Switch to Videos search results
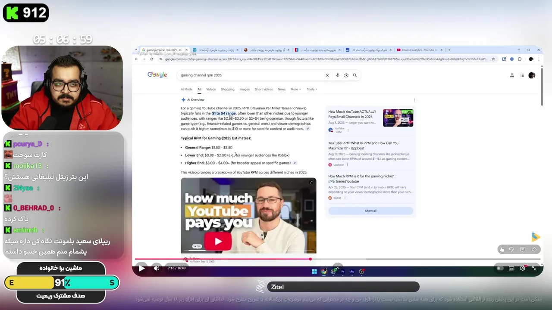The height and width of the screenshot is (310, 552). click(211, 89)
